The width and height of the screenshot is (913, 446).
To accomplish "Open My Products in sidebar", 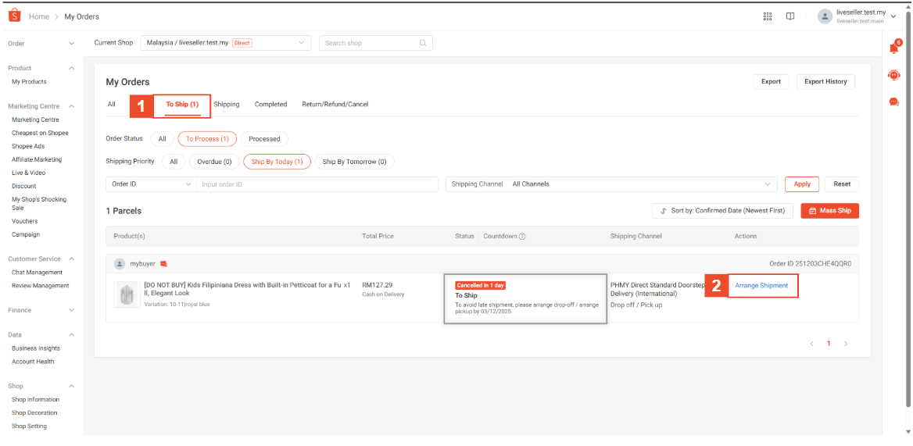I will (x=29, y=81).
